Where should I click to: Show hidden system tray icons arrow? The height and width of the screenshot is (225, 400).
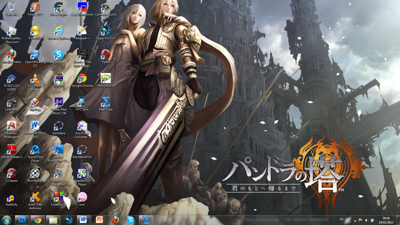[x=348, y=220]
